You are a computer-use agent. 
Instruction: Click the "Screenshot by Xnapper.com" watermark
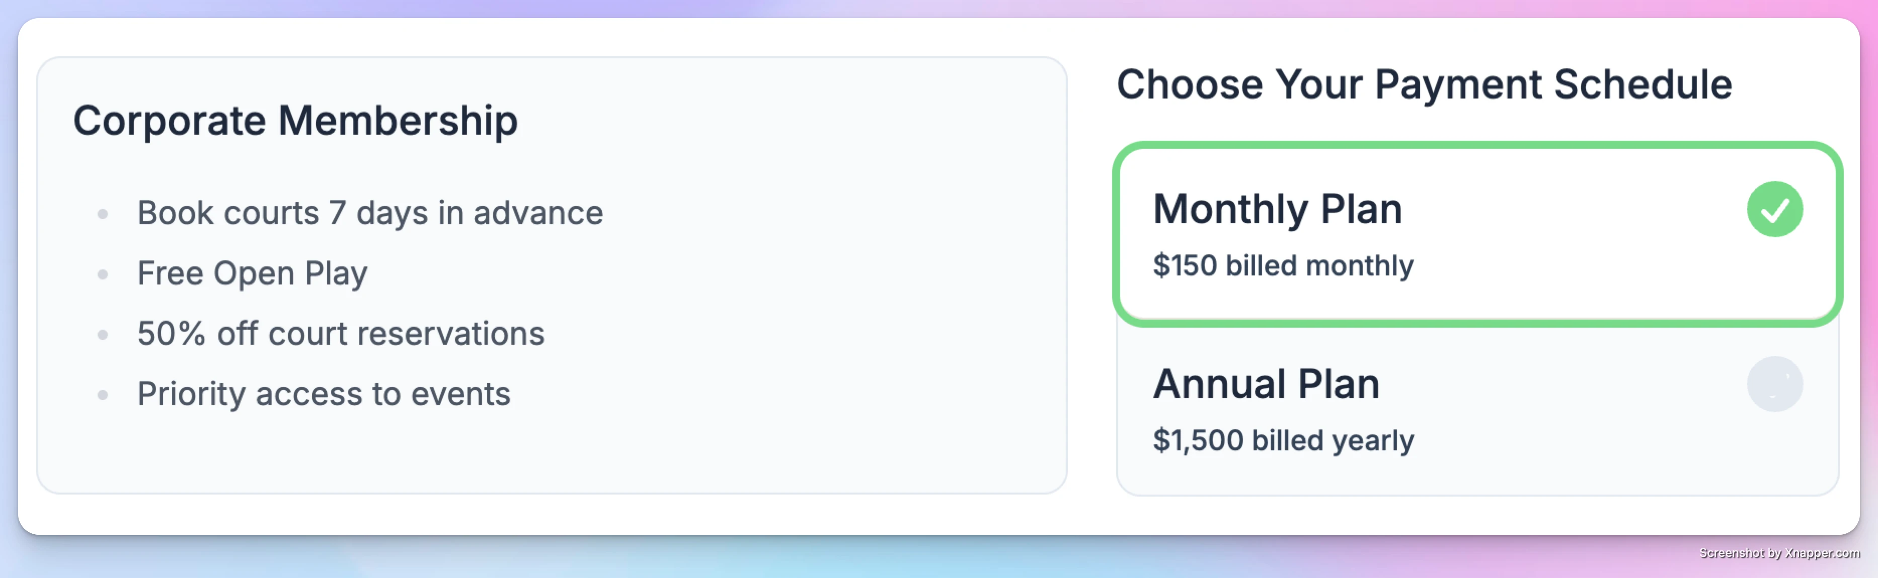pos(1779,553)
